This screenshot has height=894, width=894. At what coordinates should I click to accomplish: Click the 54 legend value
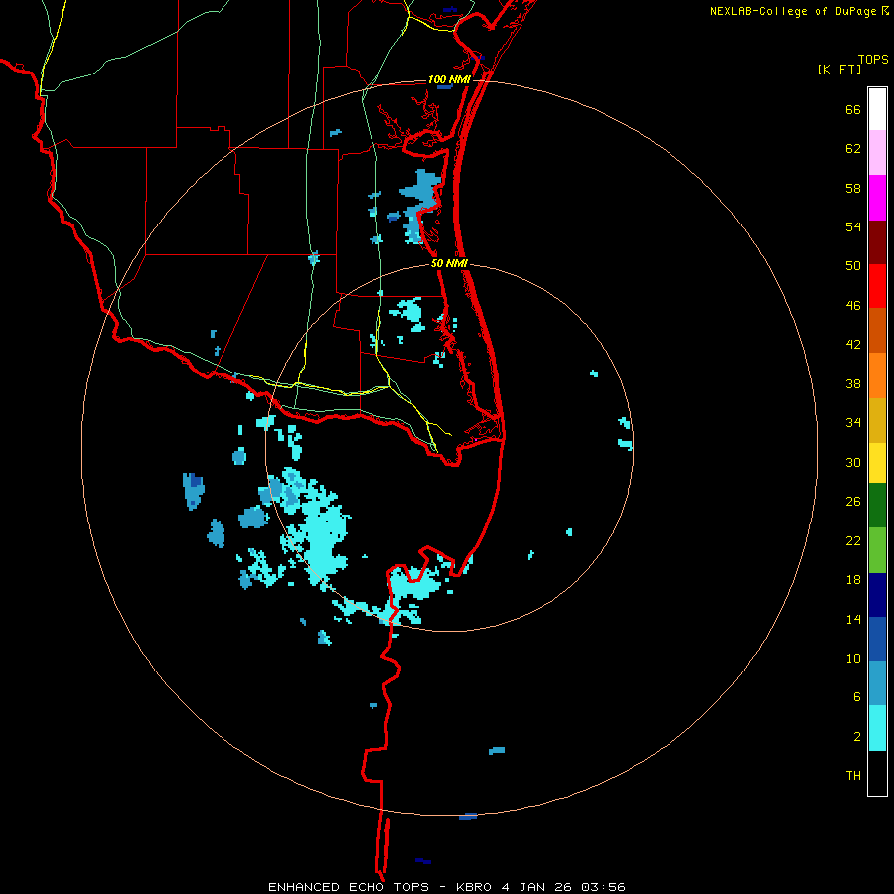point(853,226)
